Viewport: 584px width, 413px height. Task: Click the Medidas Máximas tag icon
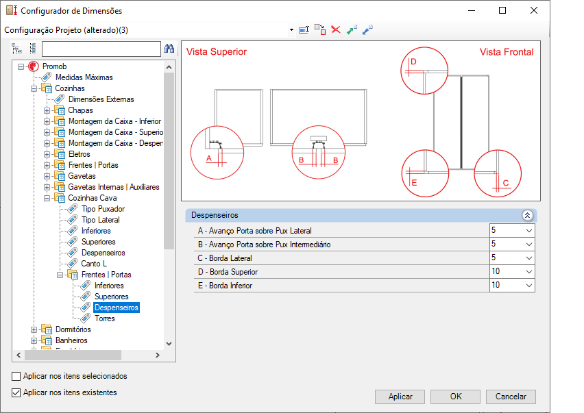pyautogui.click(x=47, y=77)
